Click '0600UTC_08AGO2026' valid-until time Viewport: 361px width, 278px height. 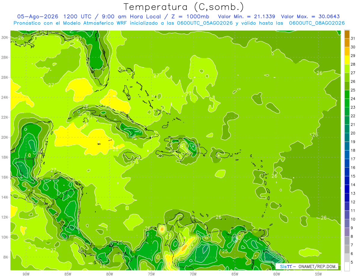317,23
